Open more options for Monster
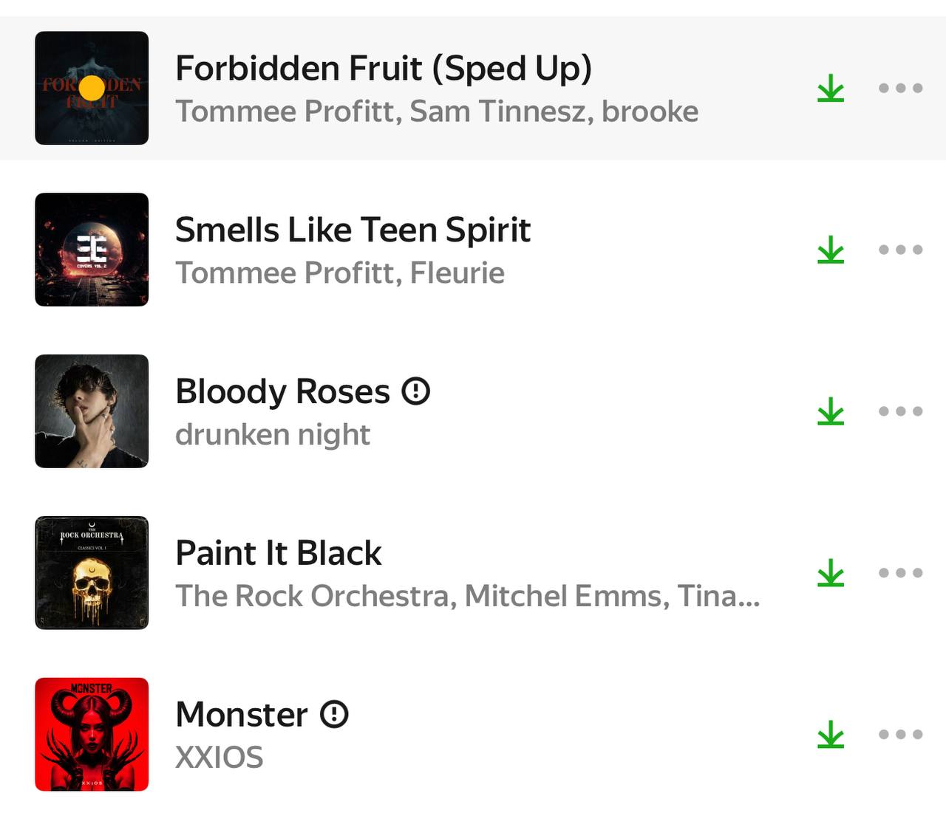 [x=900, y=734]
